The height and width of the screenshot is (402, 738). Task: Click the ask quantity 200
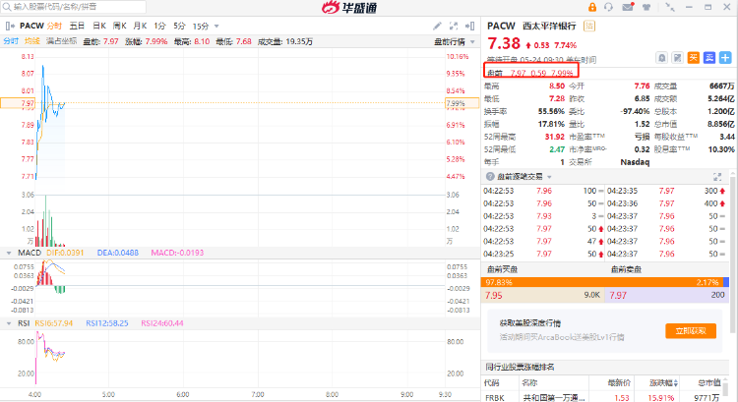coord(717,295)
